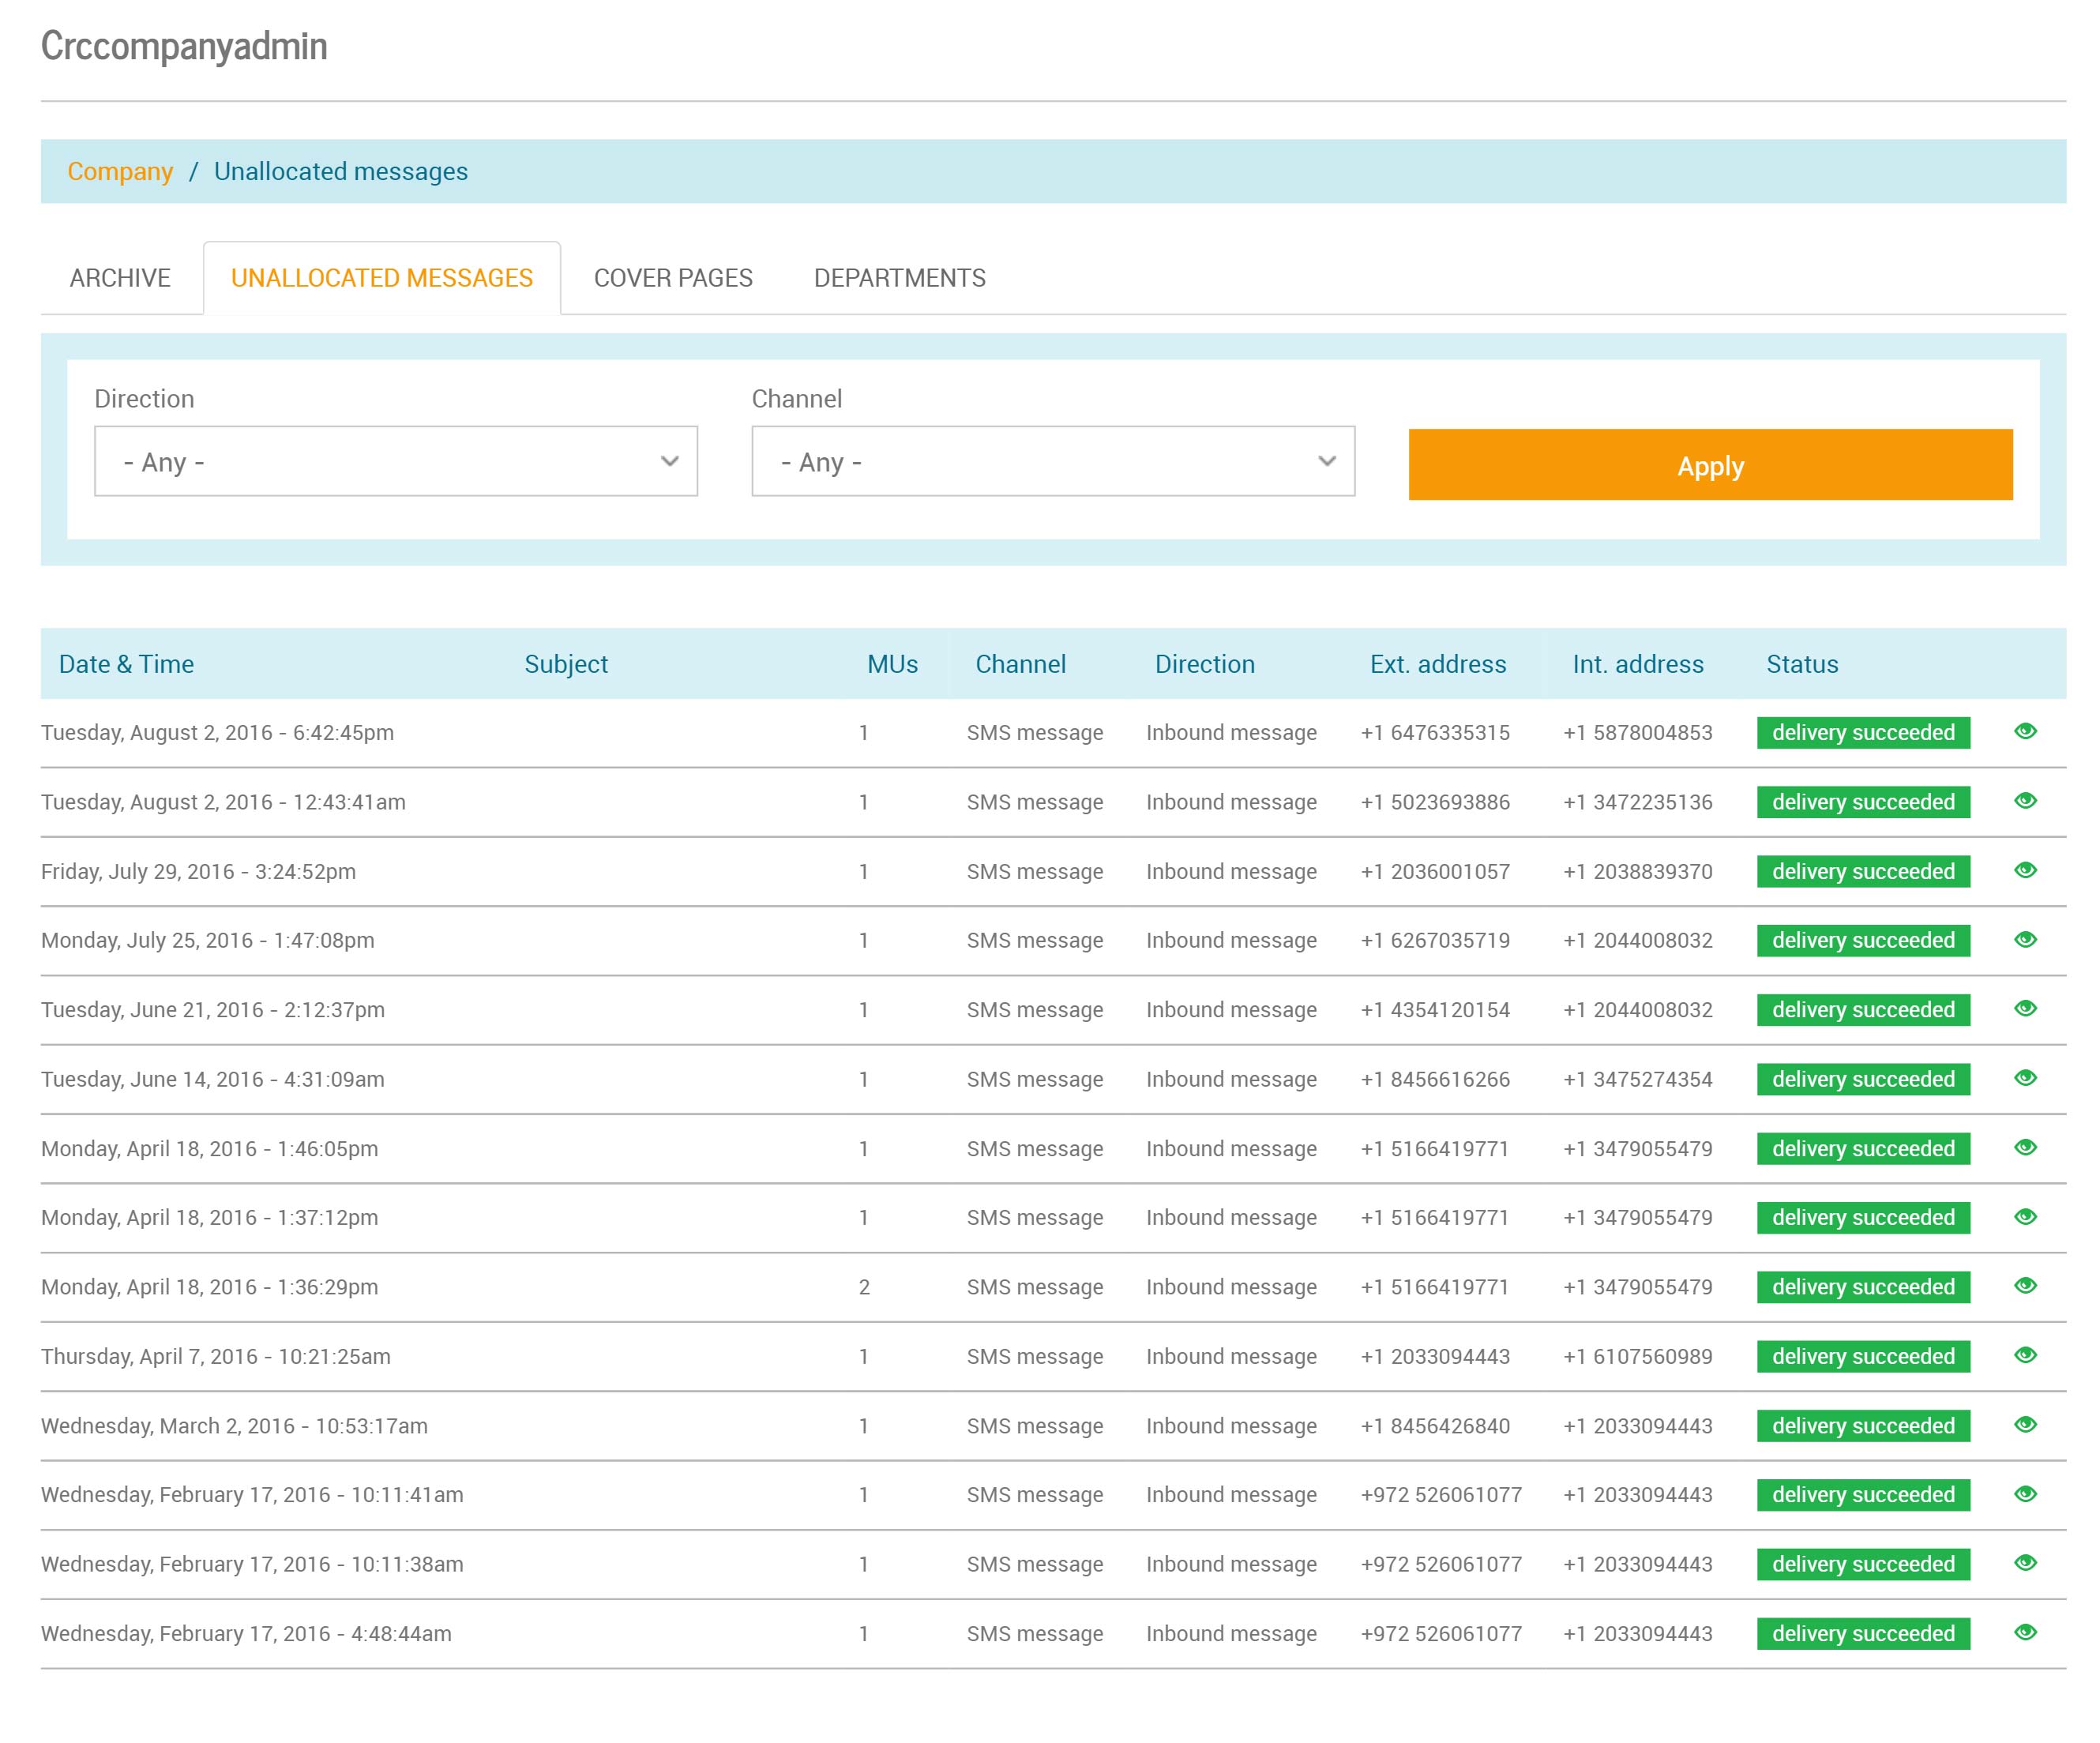Screen dimensions: 2100x1743
Task: Select external address +1 6267035719
Action: (x=1435, y=940)
